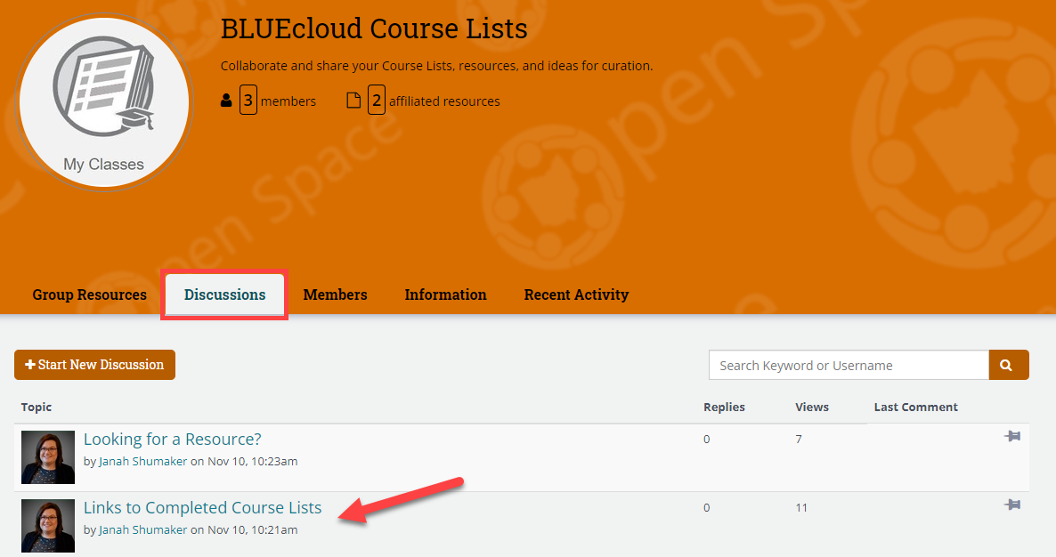Image resolution: width=1056 pixels, height=557 pixels.
Task: Switch to the Discussions tab
Action: 225,295
